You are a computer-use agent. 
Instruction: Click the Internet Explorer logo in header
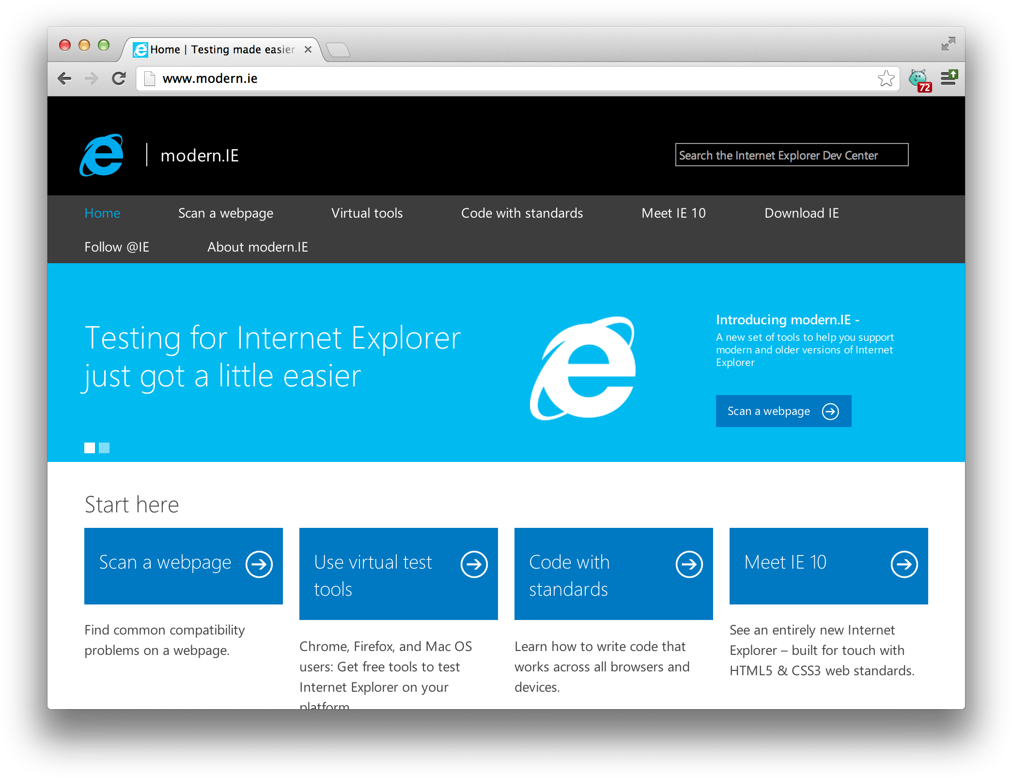point(102,155)
